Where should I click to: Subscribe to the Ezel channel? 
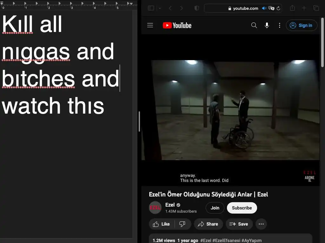coord(242,208)
